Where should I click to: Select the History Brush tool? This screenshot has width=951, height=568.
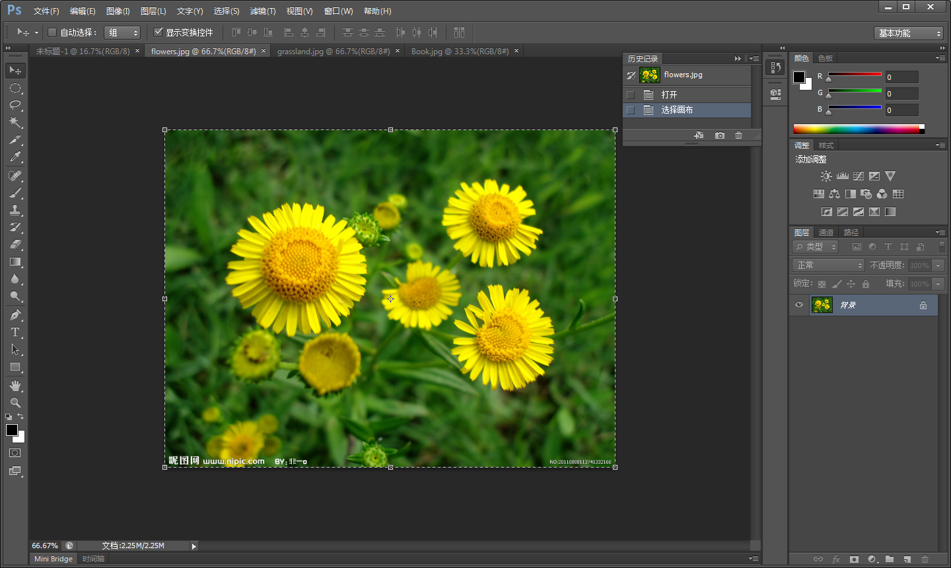click(x=15, y=227)
